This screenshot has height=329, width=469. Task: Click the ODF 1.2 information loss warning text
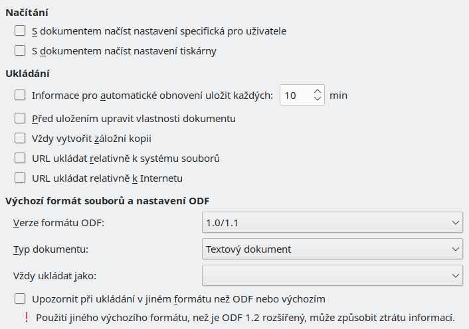246,317
